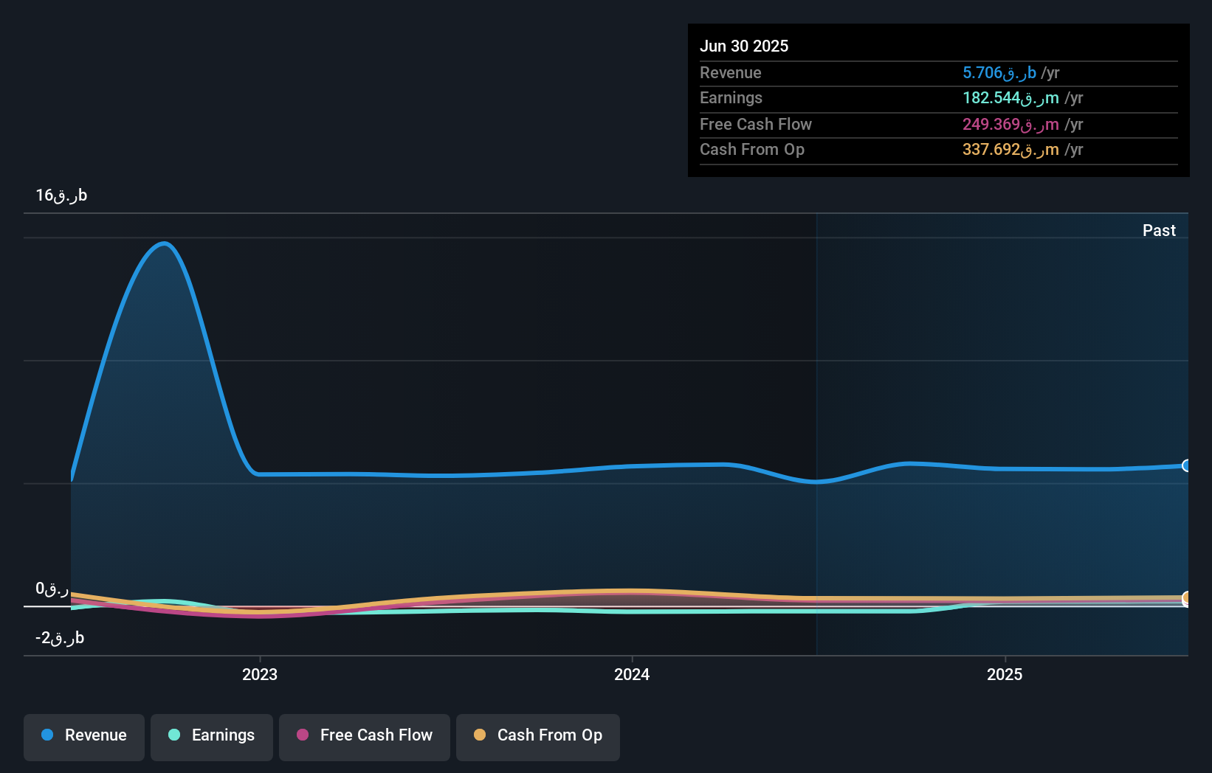Click the Earnings value 182.544 in tooltip
The width and height of the screenshot is (1212, 773).
(x=1010, y=97)
